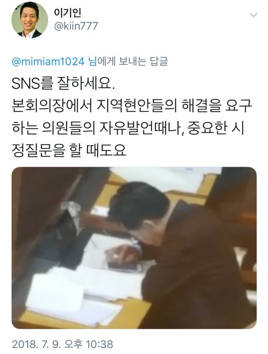Image resolution: width=268 pixels, height=354 pixels.
Task: Click the line SNS를 잘하세요.
Action: (x=63, y=84)
